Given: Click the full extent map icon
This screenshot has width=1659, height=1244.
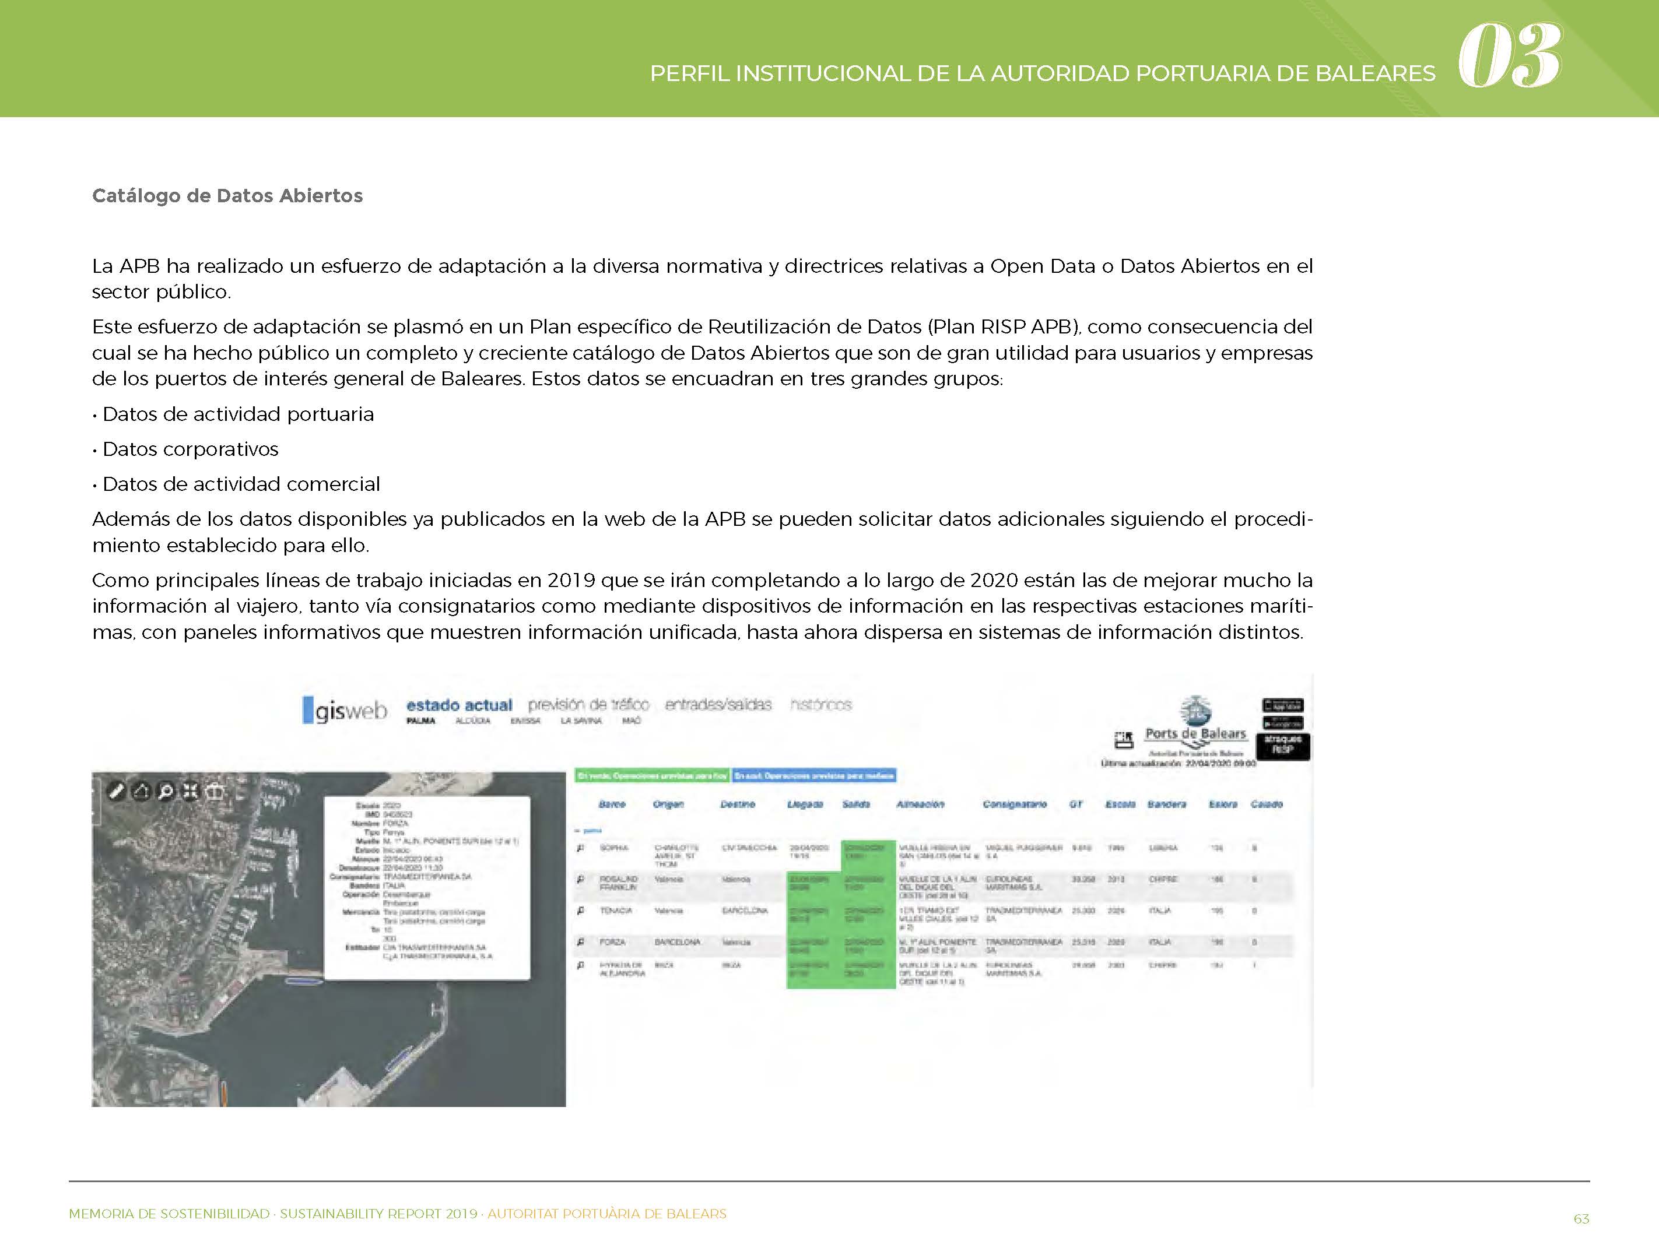Looking at the screenshot, I should pos(191,790).
